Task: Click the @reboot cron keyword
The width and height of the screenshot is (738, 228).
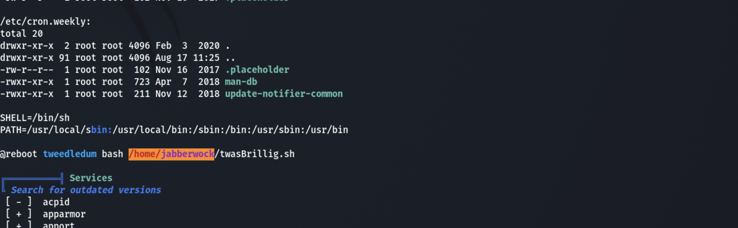Action: tap(19, 154)
